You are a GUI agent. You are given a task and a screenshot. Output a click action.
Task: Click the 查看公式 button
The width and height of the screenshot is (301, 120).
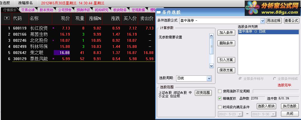[292, 21]
